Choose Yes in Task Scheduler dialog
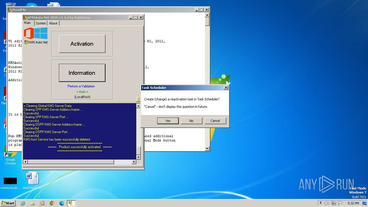The image size is (368, 207). click(168, 121)
